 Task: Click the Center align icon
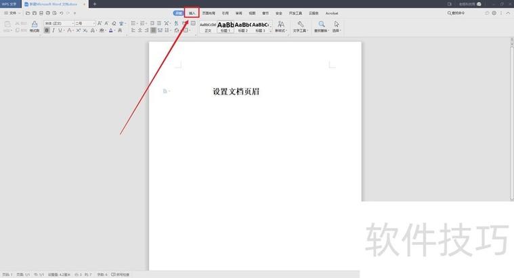click(140, 30)
